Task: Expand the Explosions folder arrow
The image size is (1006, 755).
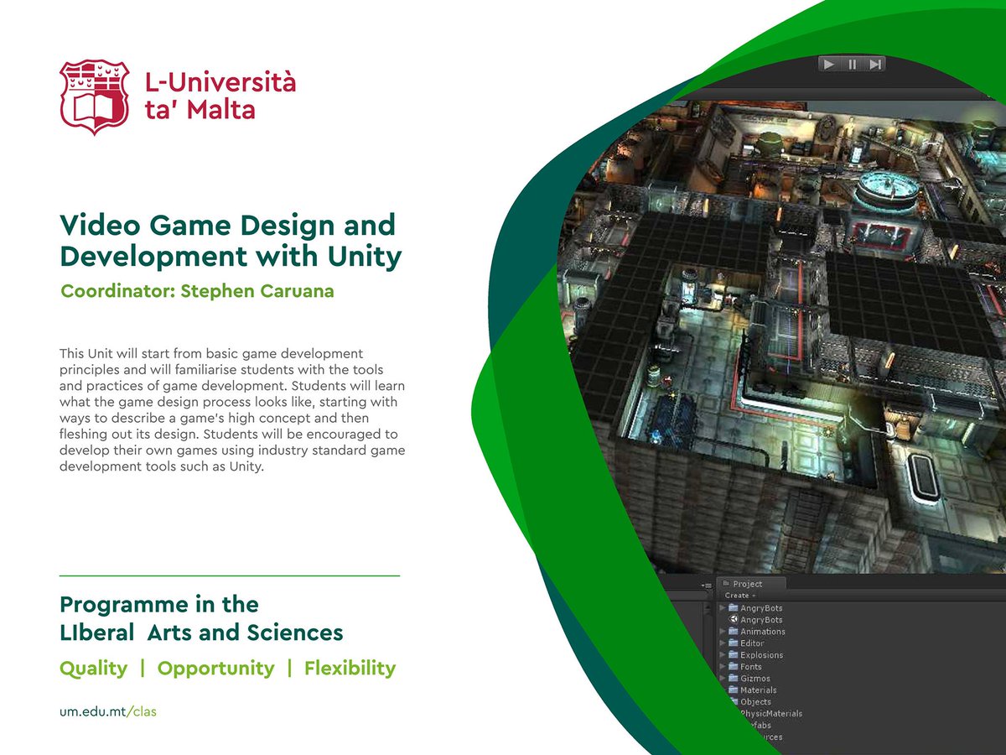Action: [723, 655]
